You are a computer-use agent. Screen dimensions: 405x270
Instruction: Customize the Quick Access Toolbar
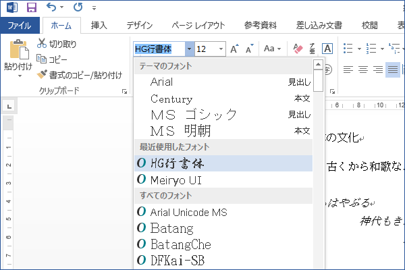tap(94, 8)
